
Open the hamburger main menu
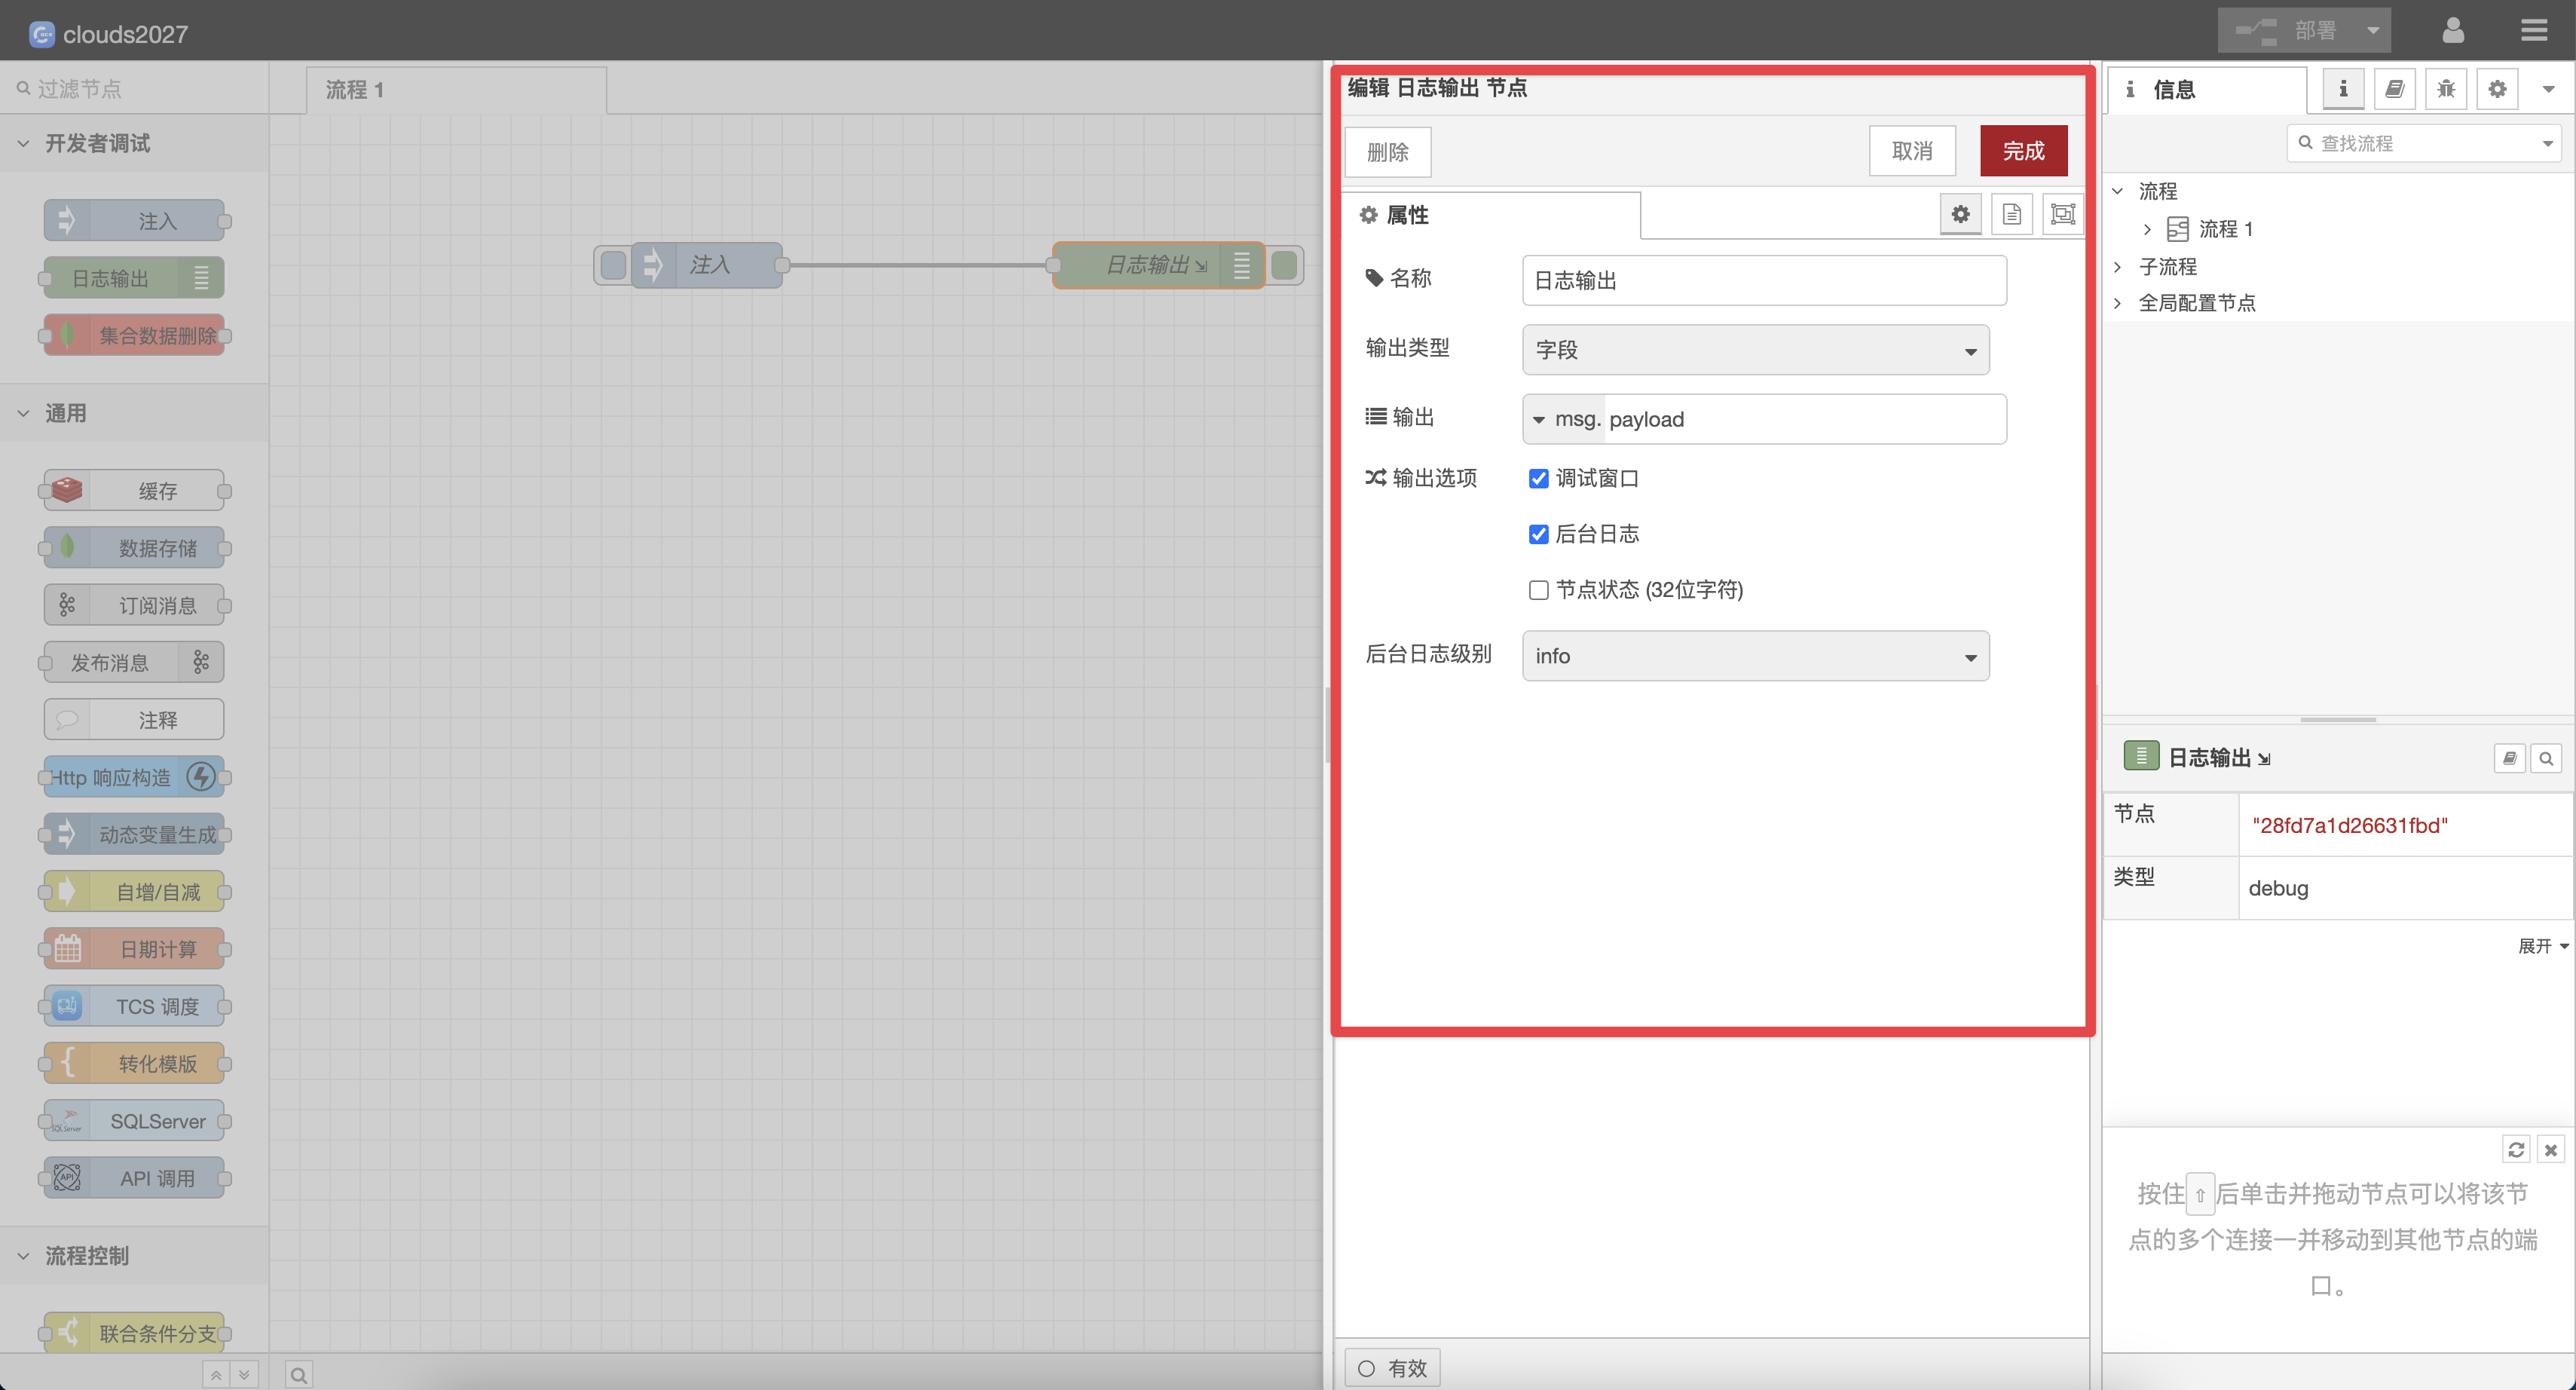2533,30
